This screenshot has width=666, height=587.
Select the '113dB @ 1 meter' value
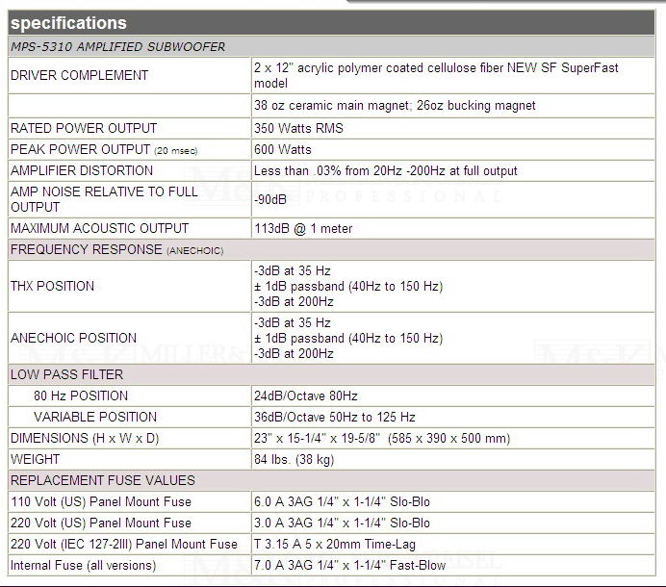303,228
